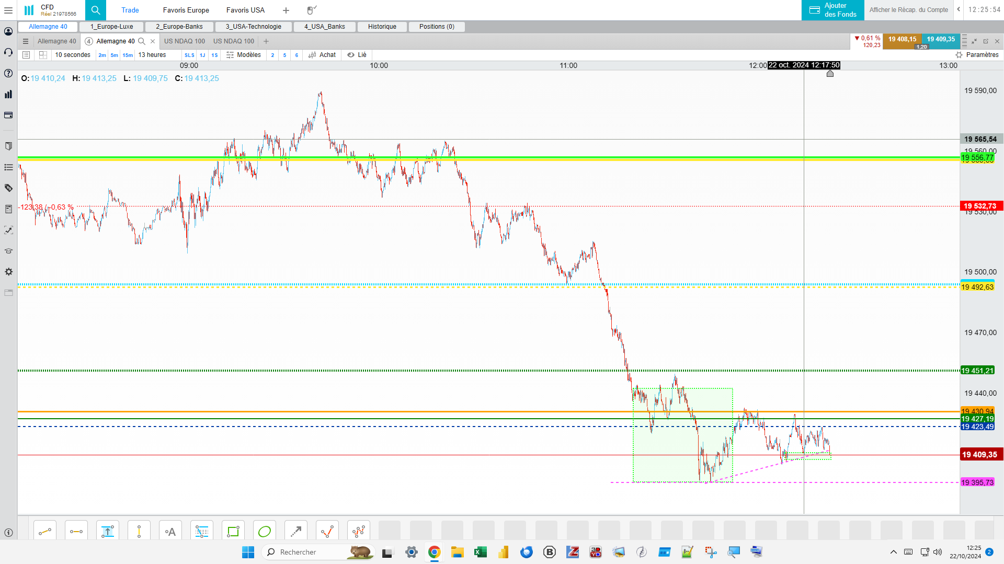Viewport: 1004px width, 564px height.
Task: Click the search magnifier button
Action: [x=96, y=10]
